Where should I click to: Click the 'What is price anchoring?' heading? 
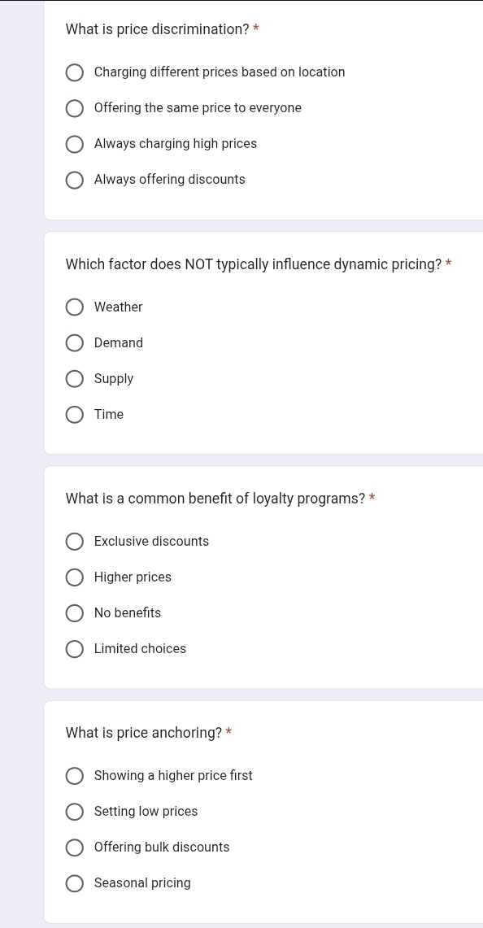point(144,733)
